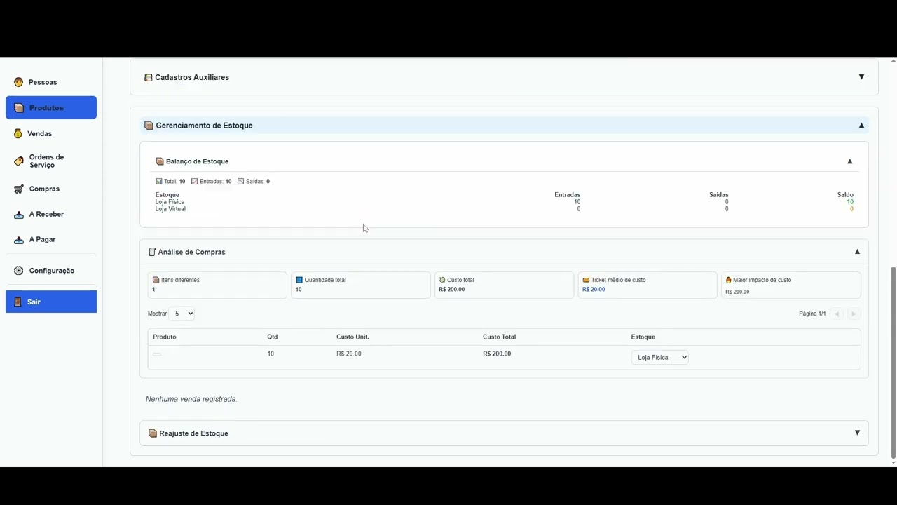Click the Produtos box icon in sidebar
The width and height of the screenshot is (897, 505).
point(19,108)
